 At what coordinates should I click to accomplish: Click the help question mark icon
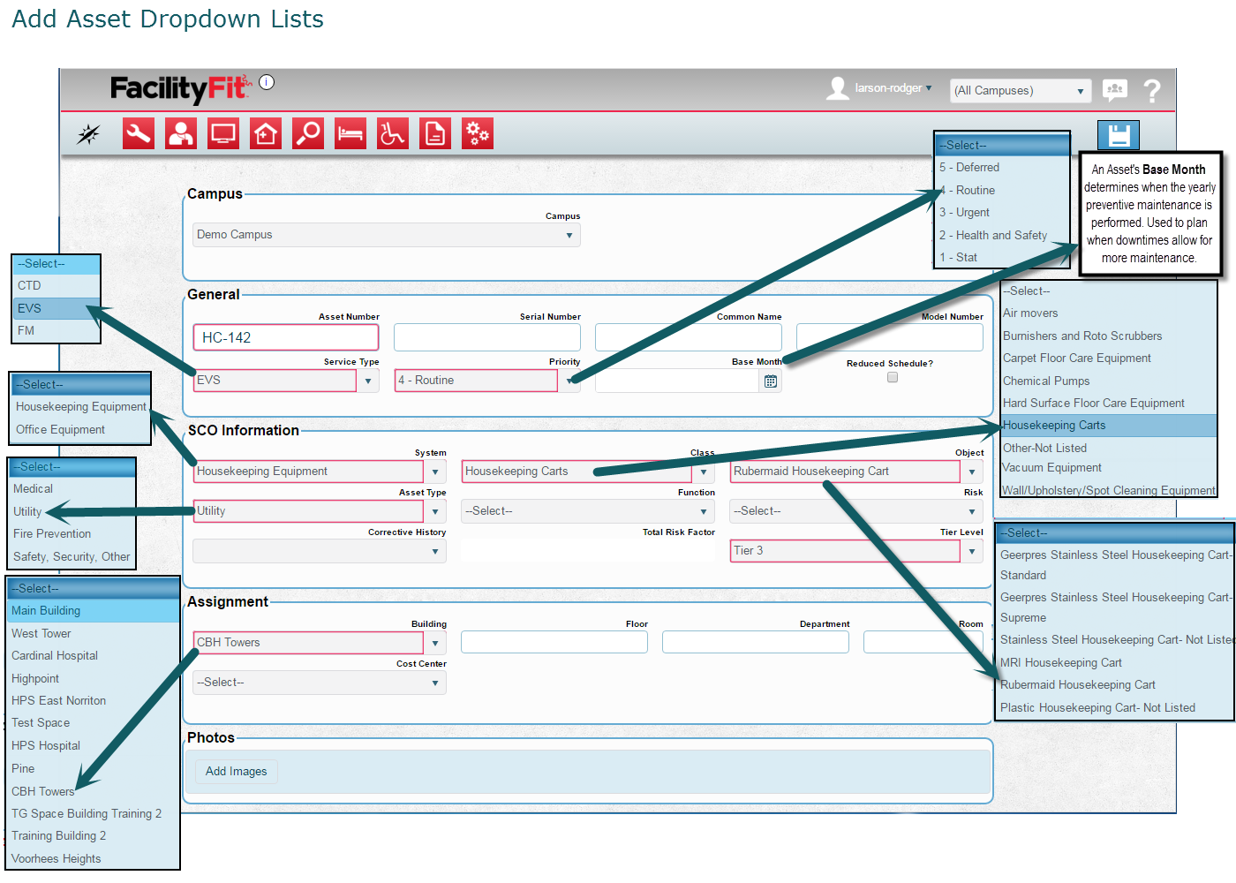click(1152, 90)
